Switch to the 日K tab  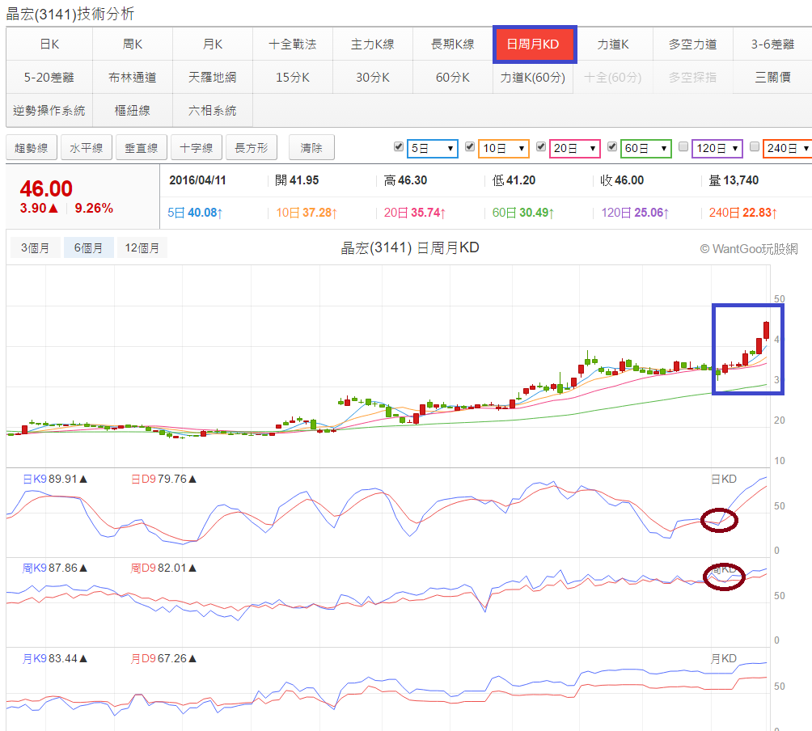click(x=49, y=44)
